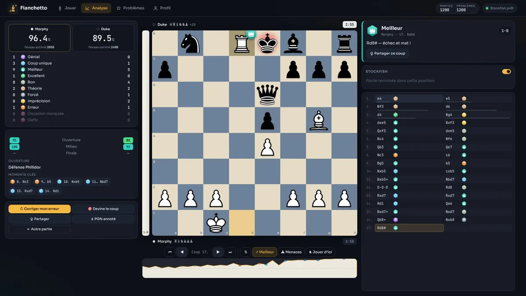Select black's move Bg4
526x296 pixels.
point(478,115)
